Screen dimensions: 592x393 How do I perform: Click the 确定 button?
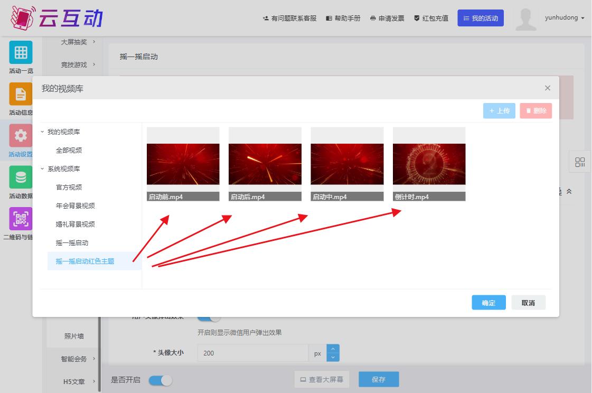coord(488,303)
